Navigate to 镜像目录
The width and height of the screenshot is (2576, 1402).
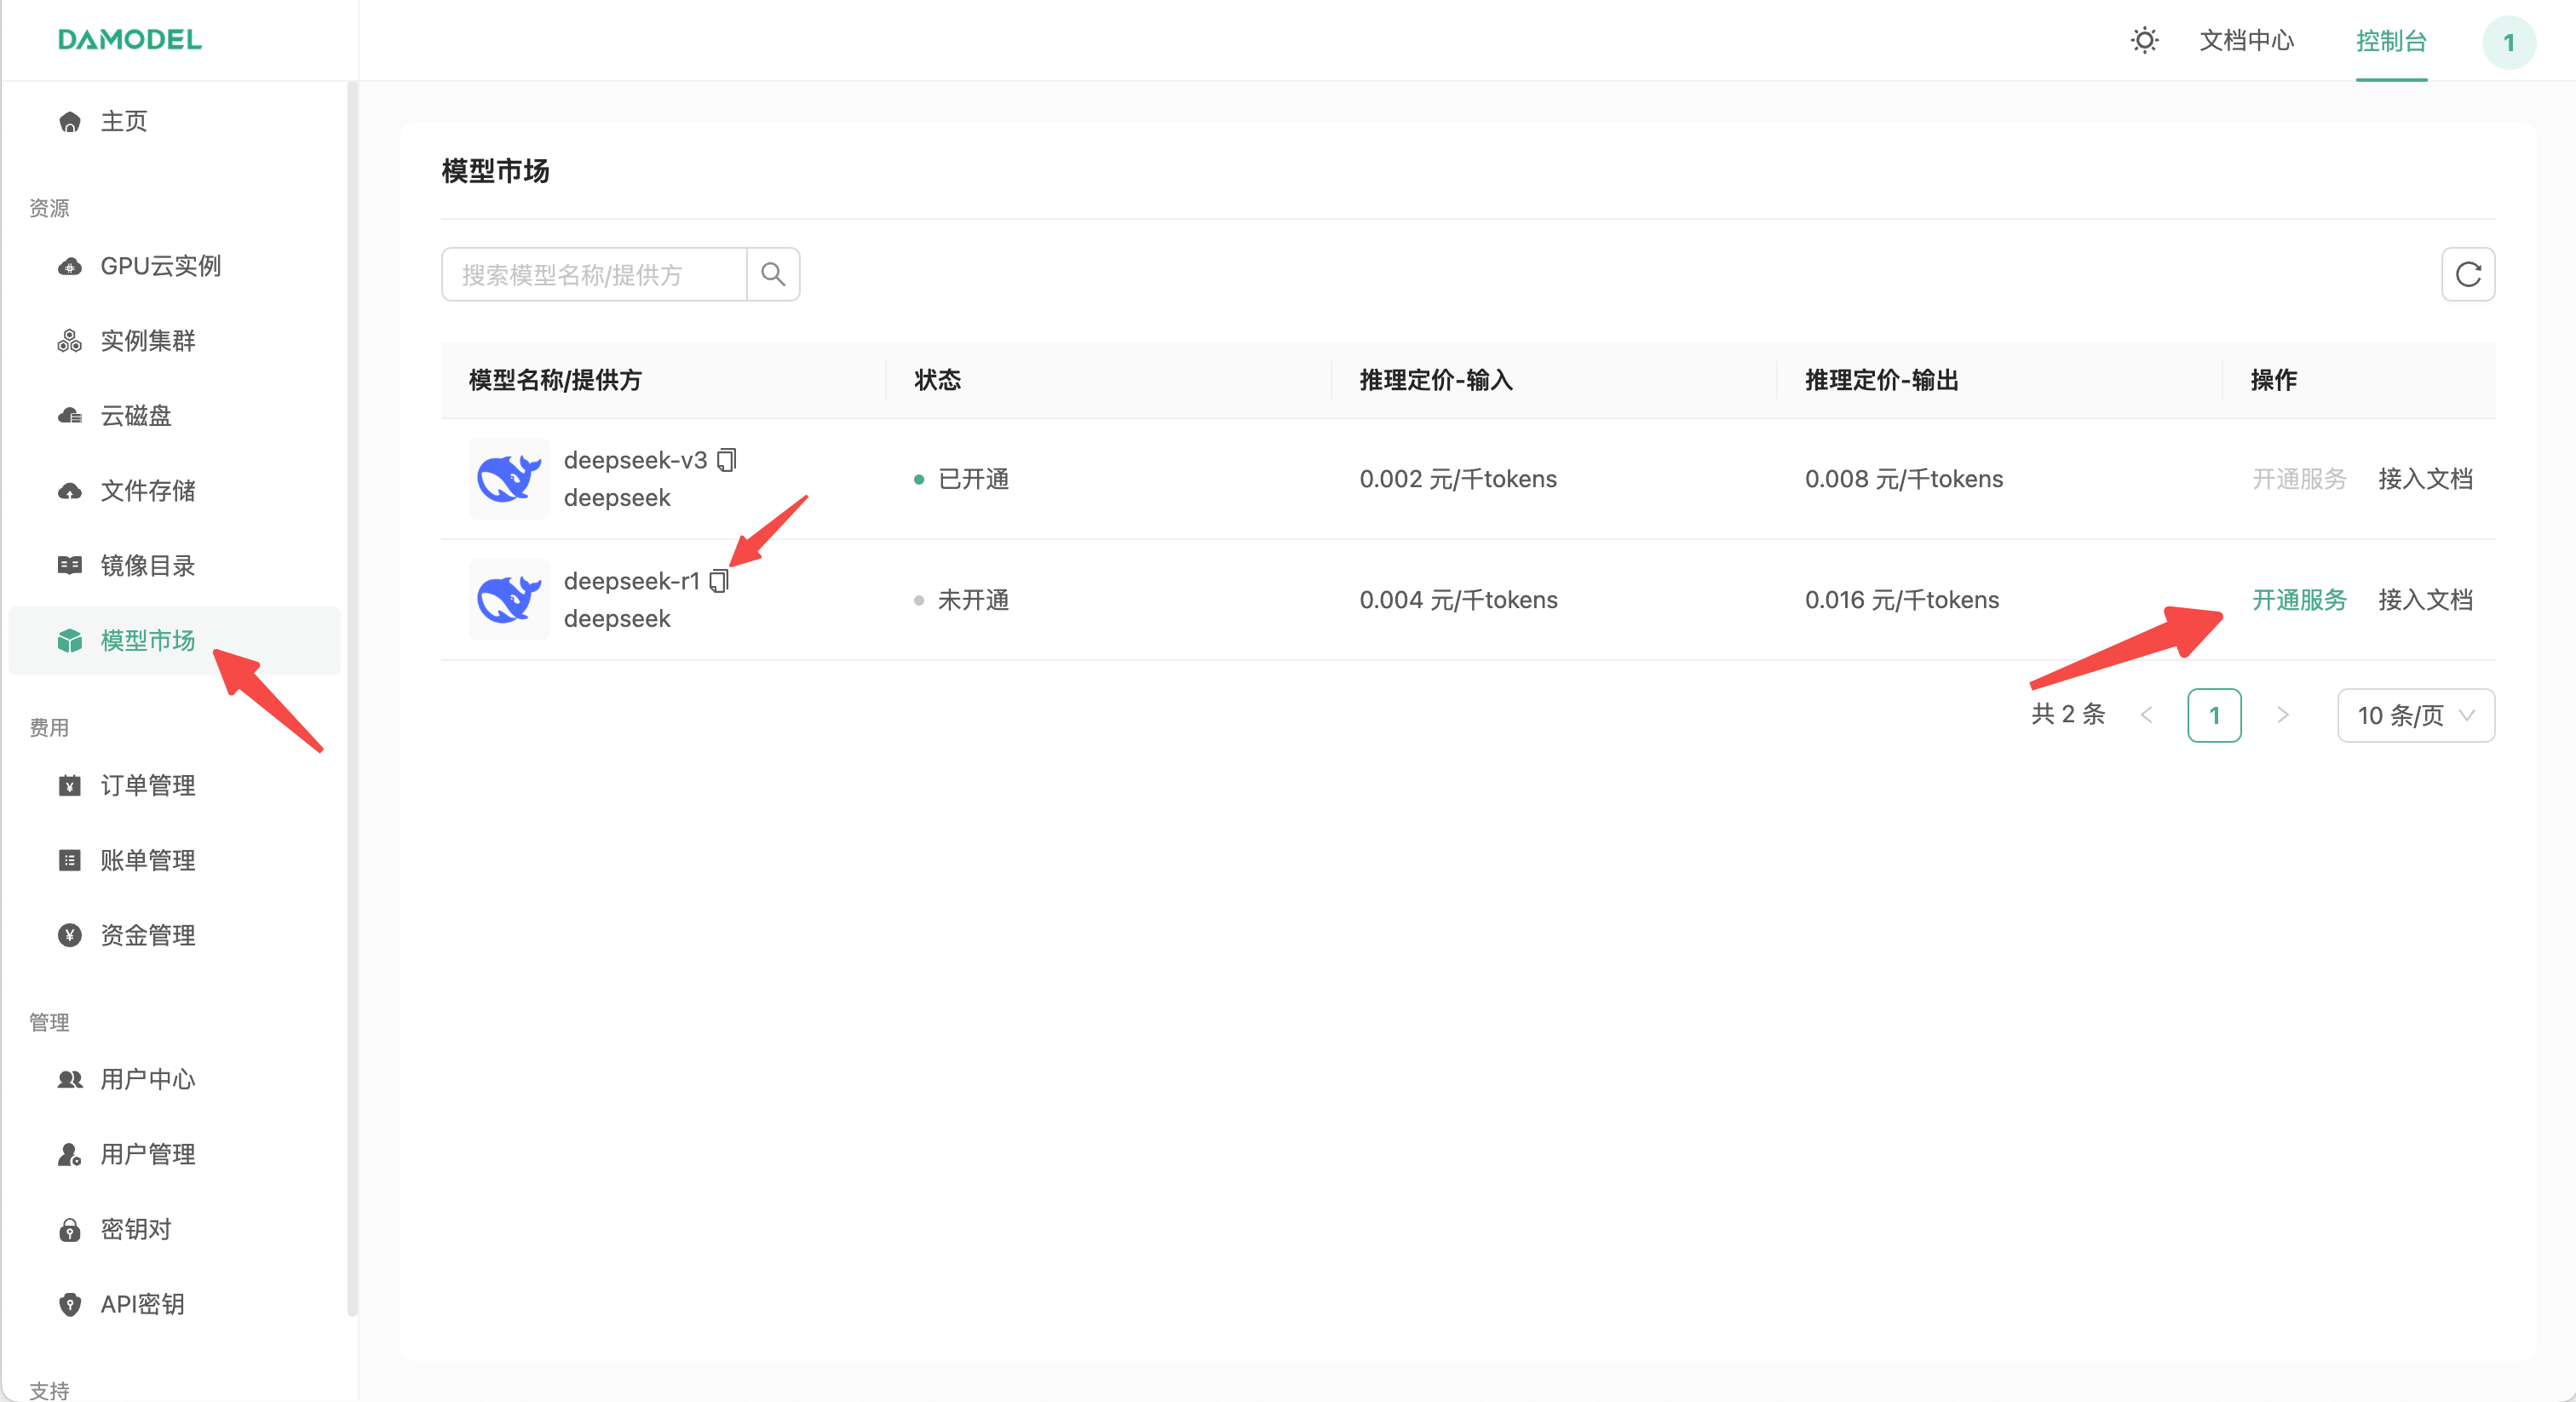(x=148, y=566)
